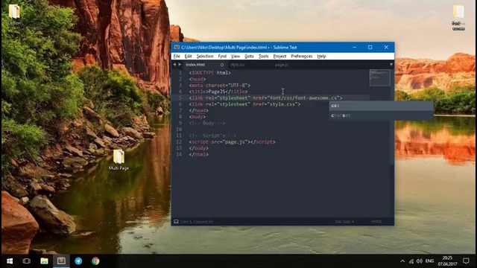The height and width of the screenshot is (268, 477).
Task: Click the PageJS title text
Action: pyautogui.click(x=216, y=92)
